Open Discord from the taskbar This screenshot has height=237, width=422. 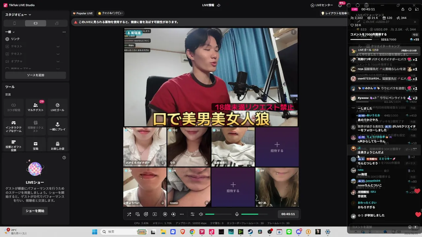299,232
